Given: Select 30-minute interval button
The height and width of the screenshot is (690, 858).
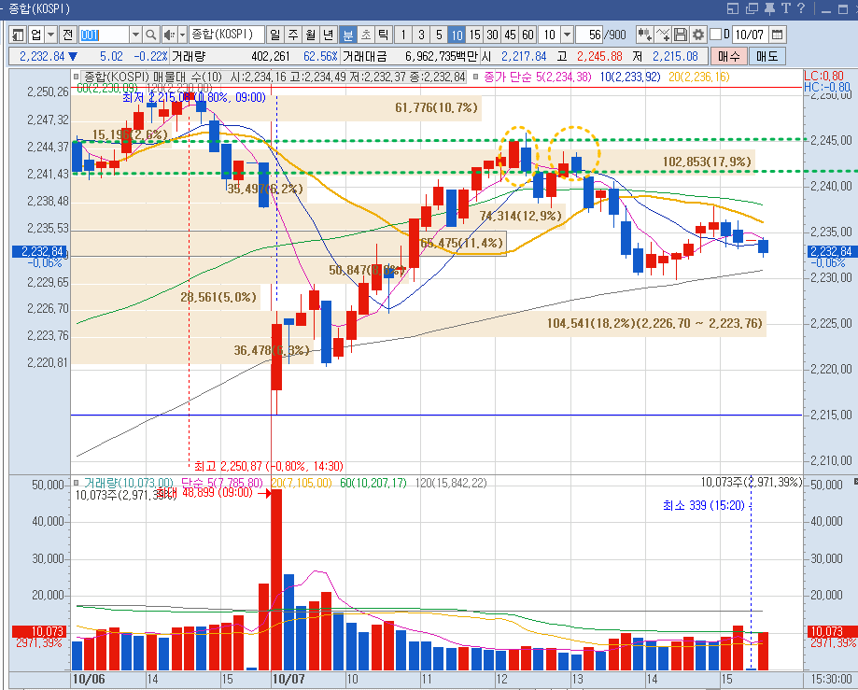Looking at the screenshot, I should click(x=492, y=35).
